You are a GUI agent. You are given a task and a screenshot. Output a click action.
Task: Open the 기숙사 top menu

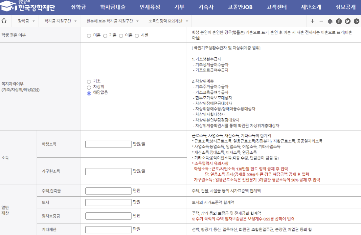click(x=206, y=7)
